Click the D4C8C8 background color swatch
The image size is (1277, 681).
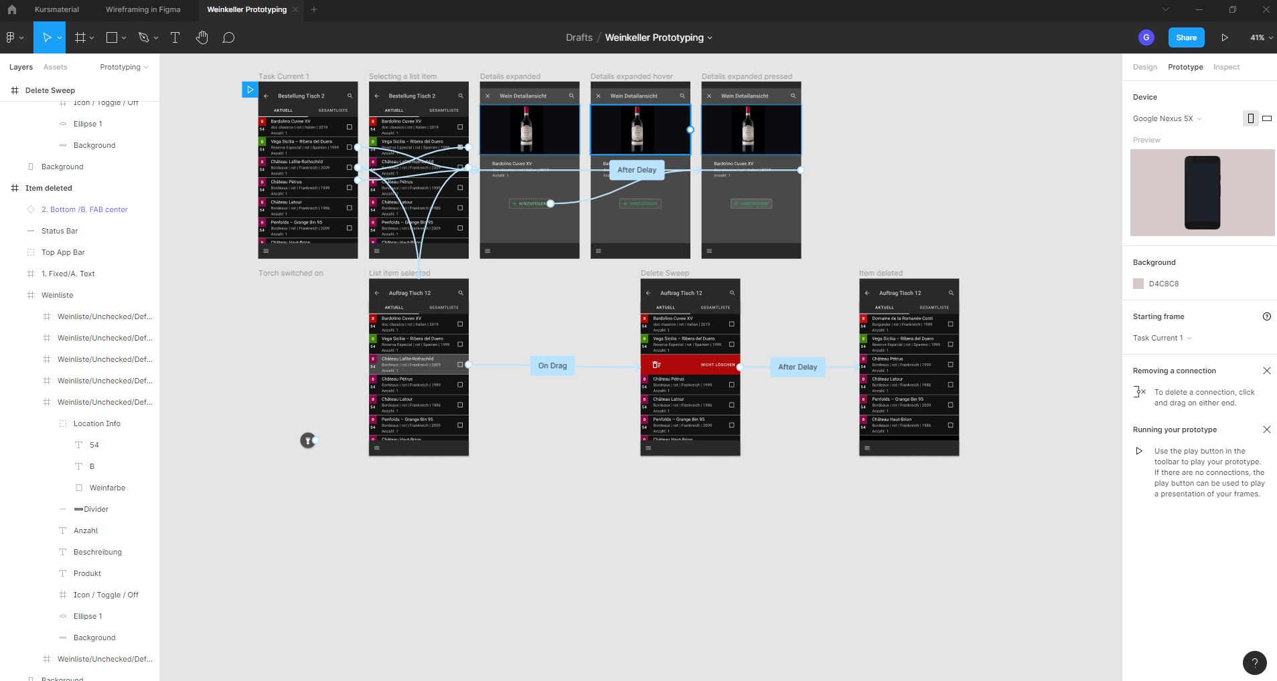(1138, 284)
